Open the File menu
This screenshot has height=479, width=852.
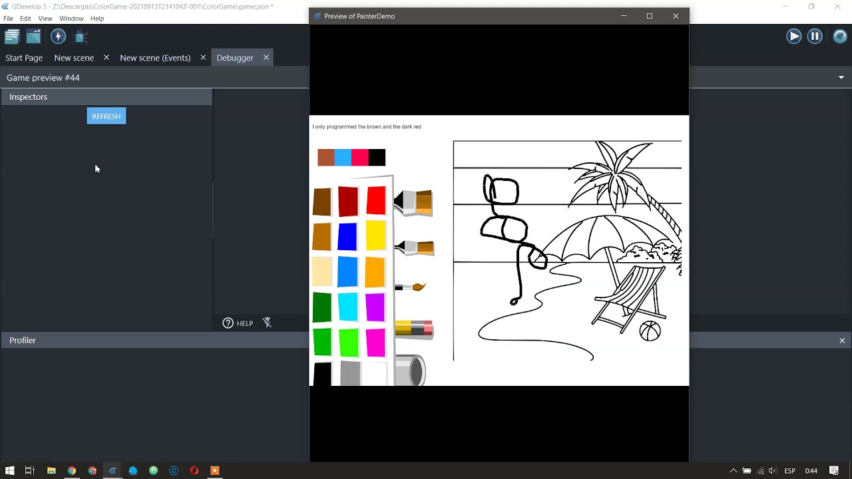click(8, 19)
